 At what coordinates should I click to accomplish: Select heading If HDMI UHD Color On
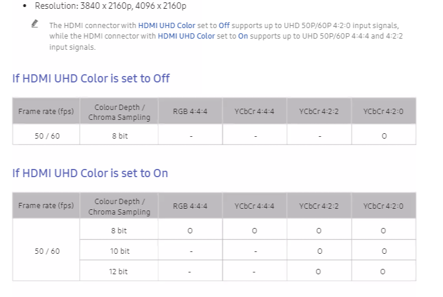click(x=90, y=173)
